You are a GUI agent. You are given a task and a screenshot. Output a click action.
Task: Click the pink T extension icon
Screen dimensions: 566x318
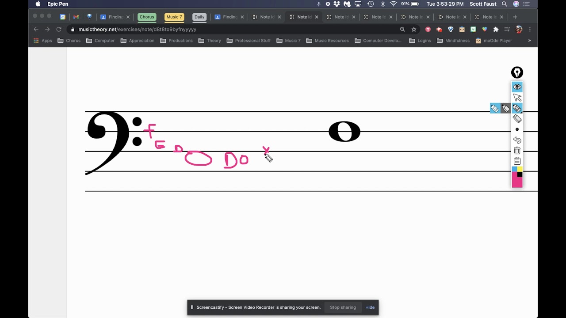pyautogui.click(x=428, y=29)
